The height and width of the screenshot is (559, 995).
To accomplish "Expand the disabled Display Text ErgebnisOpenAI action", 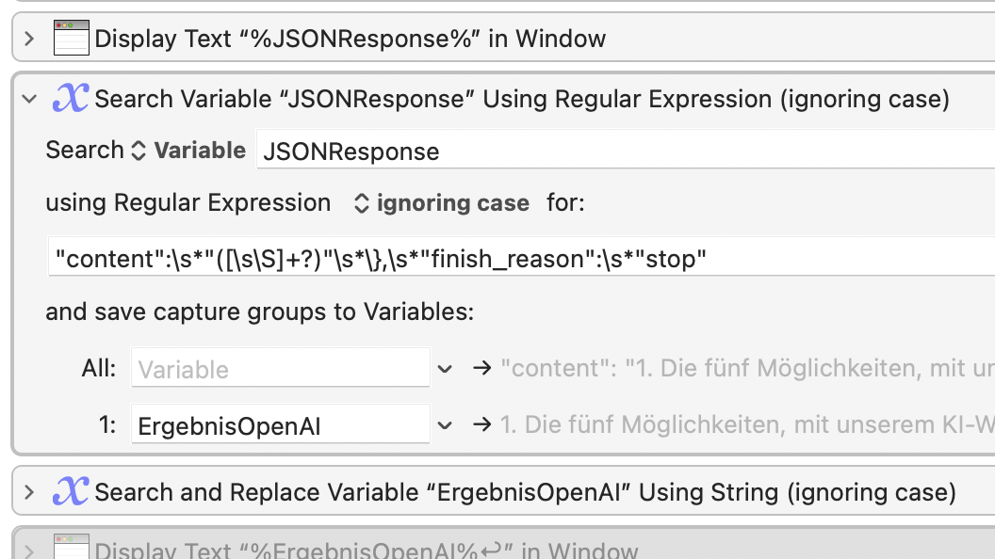I will coord(29,551).
